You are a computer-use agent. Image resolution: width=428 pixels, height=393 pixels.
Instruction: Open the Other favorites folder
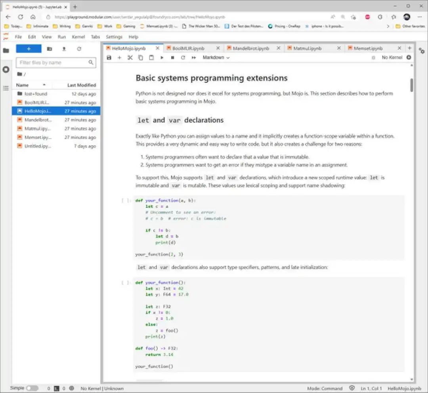click(x=411, y=26)
